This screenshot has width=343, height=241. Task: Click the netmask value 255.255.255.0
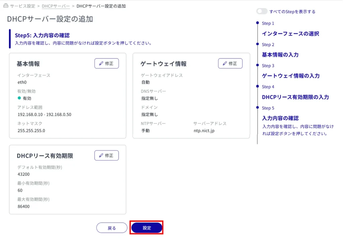coord(31,130)
